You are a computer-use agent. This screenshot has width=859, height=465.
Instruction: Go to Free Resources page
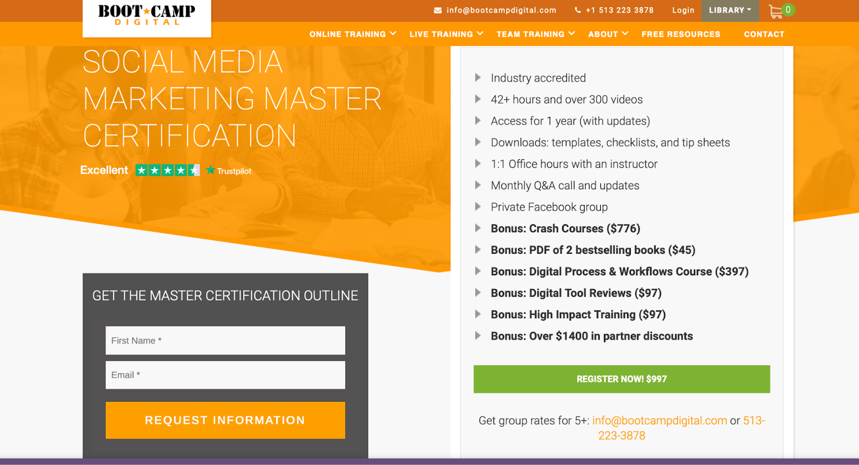[x=681, y=34]
